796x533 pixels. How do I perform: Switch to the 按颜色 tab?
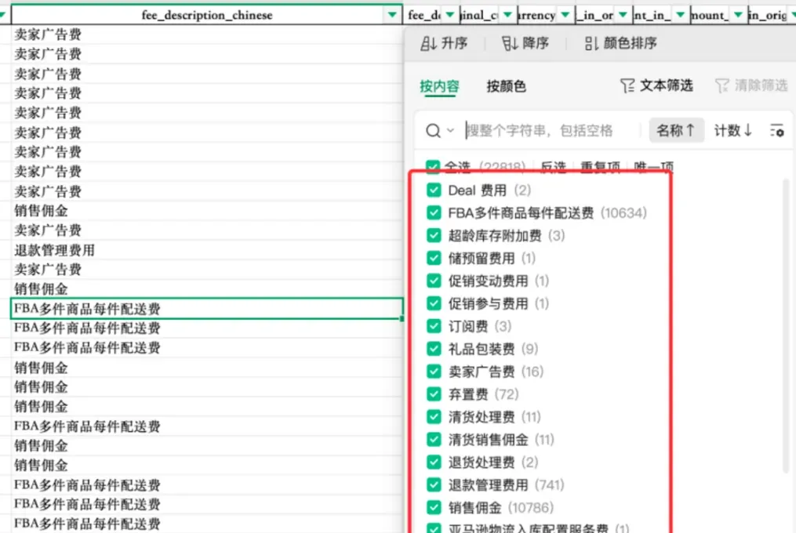506,86
